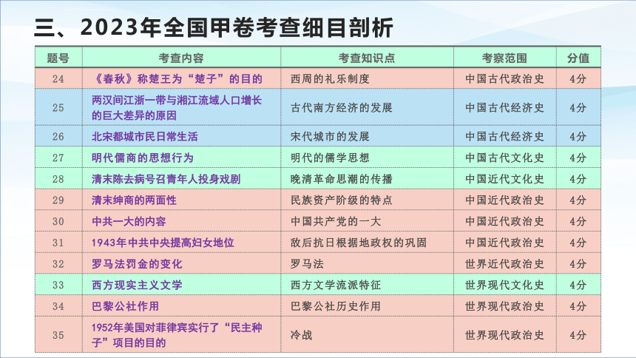Viewport: 636px width, 358px height.
Task: Click 中国古代经济史 in row 25
Action: click(x=504, y=107)
